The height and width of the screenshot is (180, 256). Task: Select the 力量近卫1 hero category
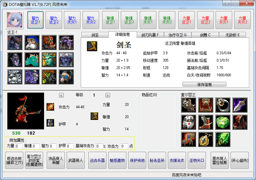coord(186,20)
